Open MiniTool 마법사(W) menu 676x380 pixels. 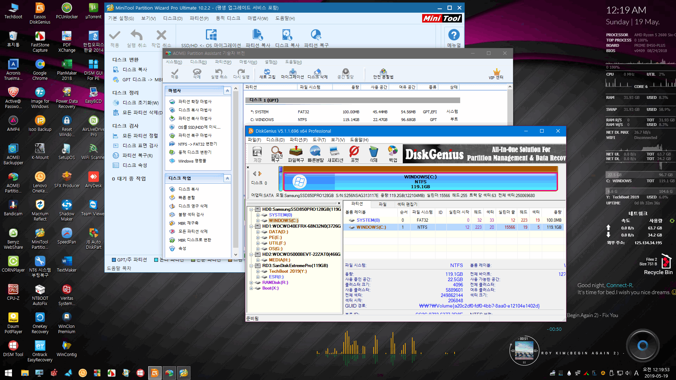258,18
